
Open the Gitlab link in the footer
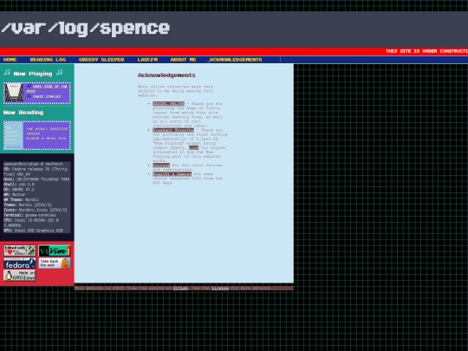180,288
